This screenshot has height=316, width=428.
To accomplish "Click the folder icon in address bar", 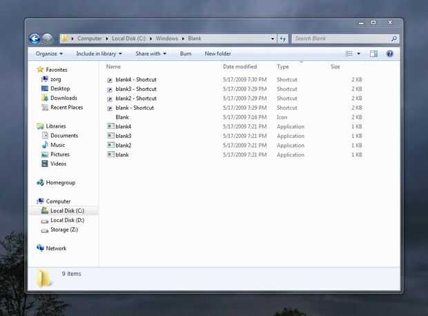I will tap(64, 39).
